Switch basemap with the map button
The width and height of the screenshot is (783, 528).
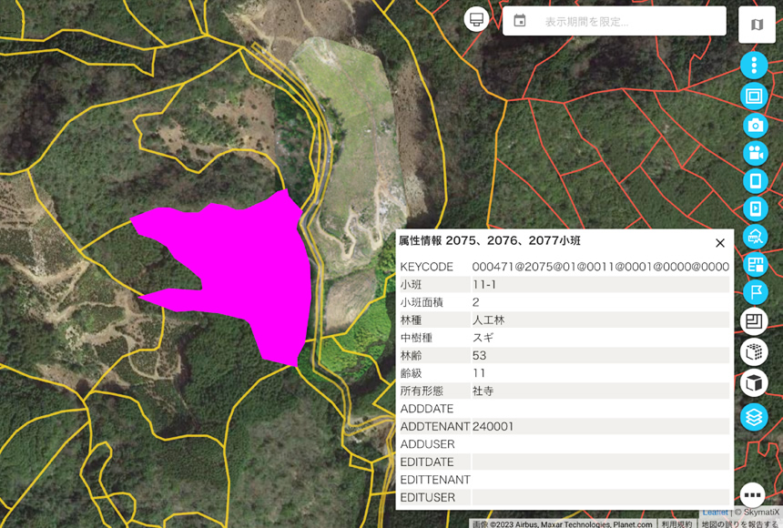click(756, 25)
